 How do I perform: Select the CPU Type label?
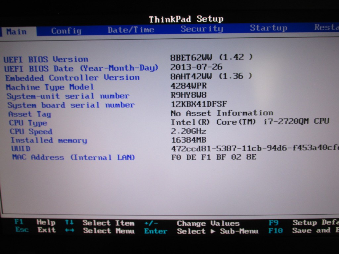[28, 123]
